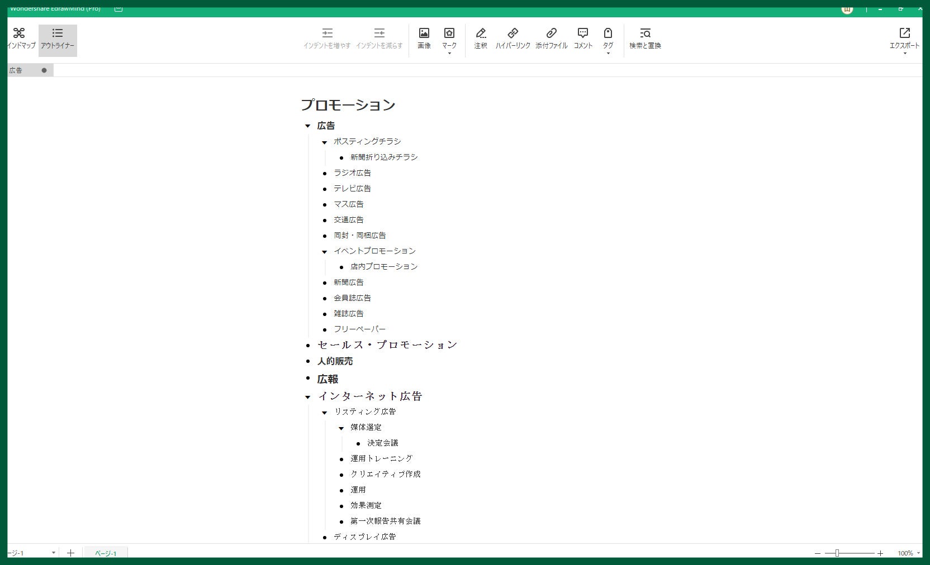Image resolution: width=930 pixels, height=565 pixels.
Task: Adjust the zoom slider at bottom right
Action: click(837, 553)
